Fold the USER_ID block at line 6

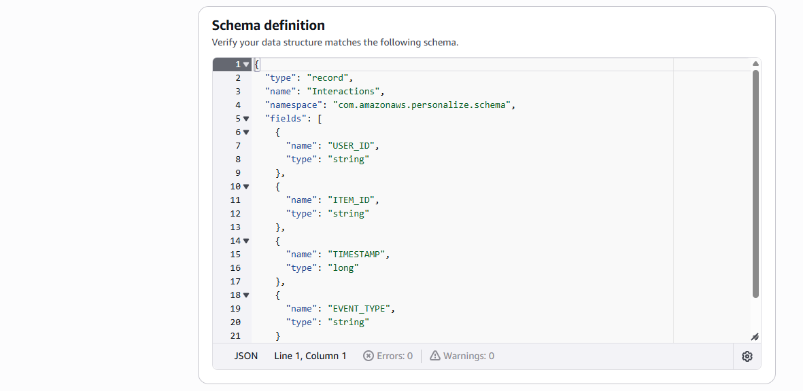point(246,132)
